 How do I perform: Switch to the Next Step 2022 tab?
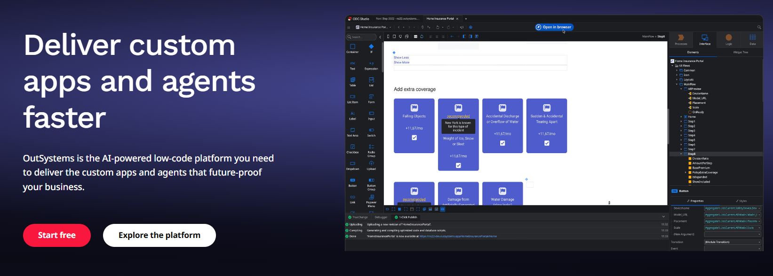pyautogui.click(x=397, y=19)
